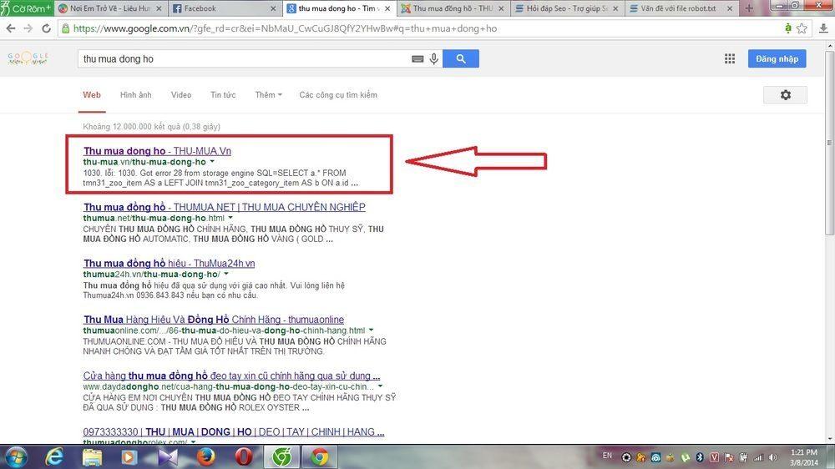Click the page vertical scrollbar thumb
Viewport: 835px width, 469px height.
click(829, 143)
